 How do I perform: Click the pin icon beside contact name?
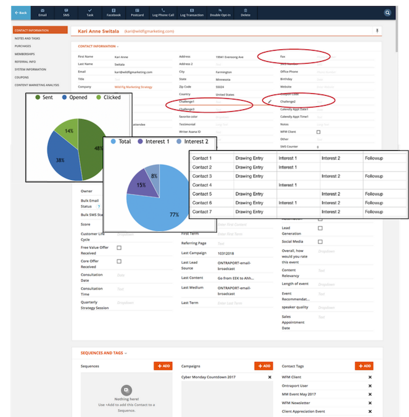[377, 30]
